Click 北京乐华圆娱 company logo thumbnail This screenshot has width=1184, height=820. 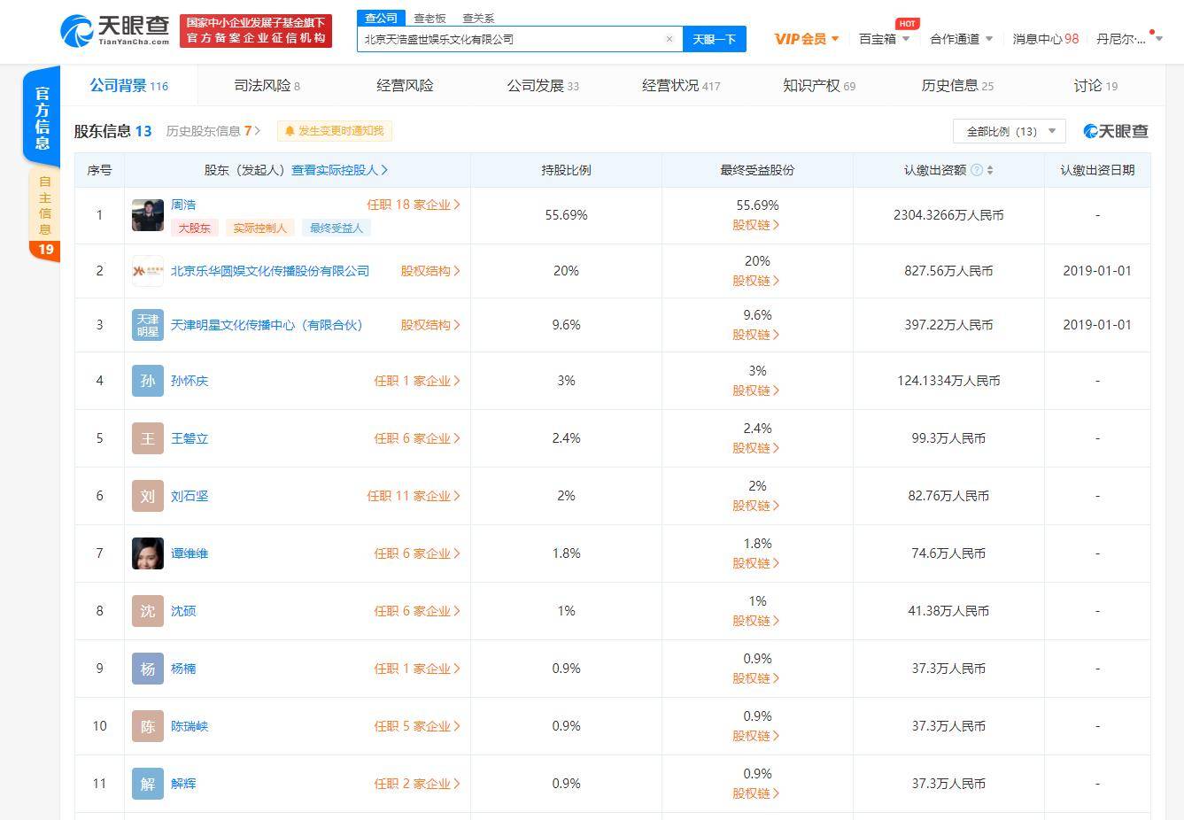(x=148, y=271)
